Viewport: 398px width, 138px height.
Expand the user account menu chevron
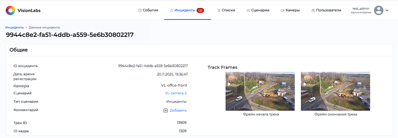click(x=387, y=10)
